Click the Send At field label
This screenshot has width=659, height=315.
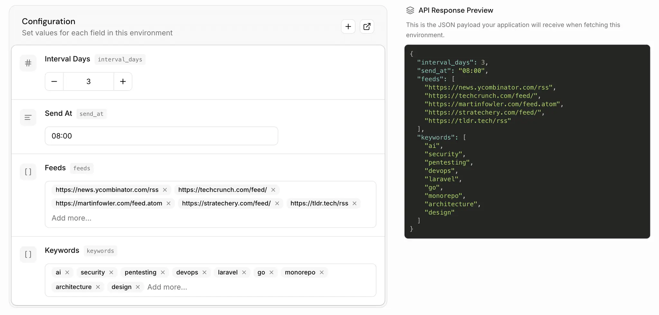click(58, 113)
